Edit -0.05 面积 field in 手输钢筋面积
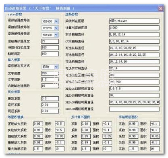The width and height of the screenshot is (168, 158). coord(155,136)
